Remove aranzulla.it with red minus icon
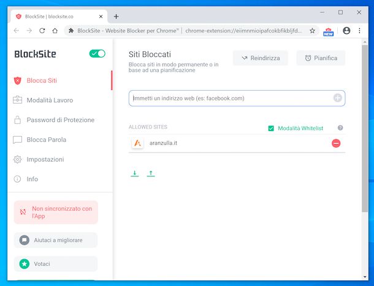The image size is (374, 286). pos(336,143)
